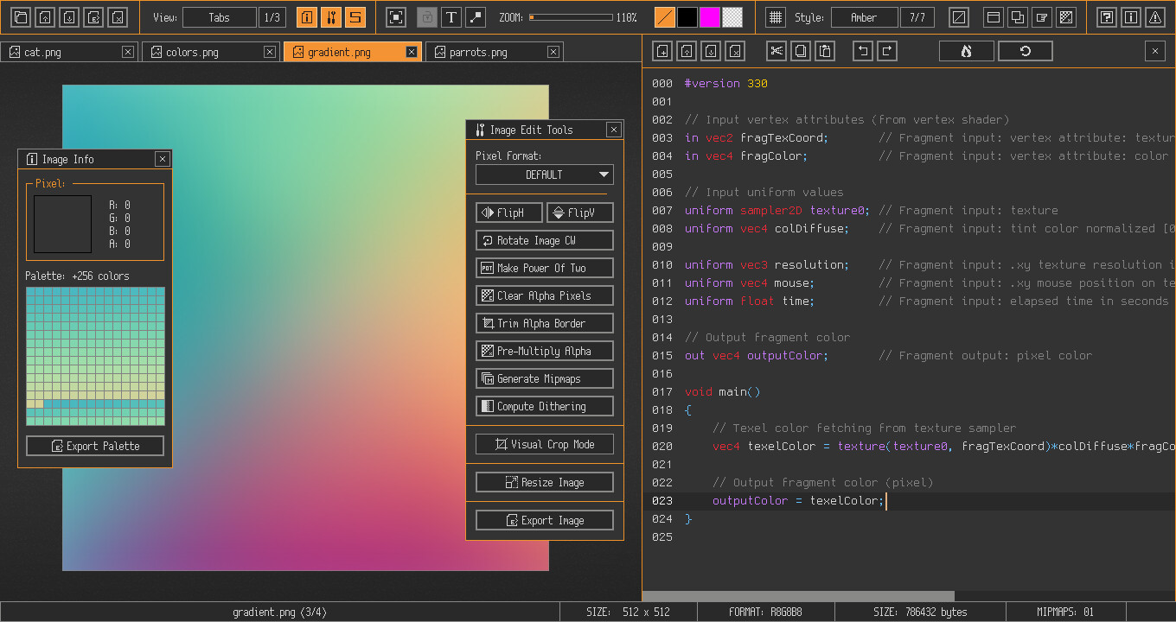This screenshot has width=1176, height=622.
Task: Select the FlipH tool
Action: click(x=508, y=212)
